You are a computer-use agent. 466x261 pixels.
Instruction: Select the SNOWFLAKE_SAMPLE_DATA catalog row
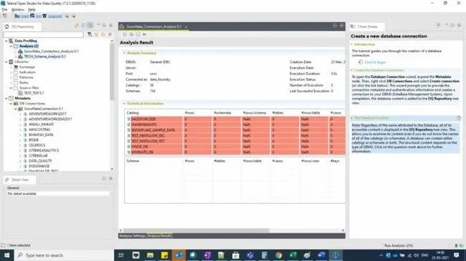(234, 130)
